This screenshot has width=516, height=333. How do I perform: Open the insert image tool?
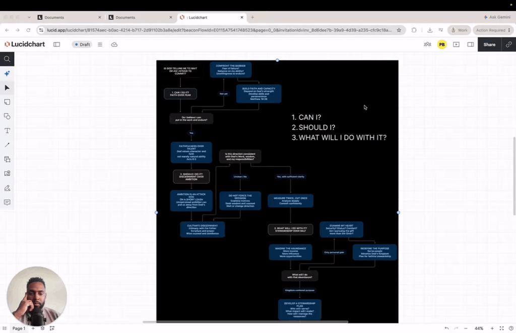click(7, 174)
